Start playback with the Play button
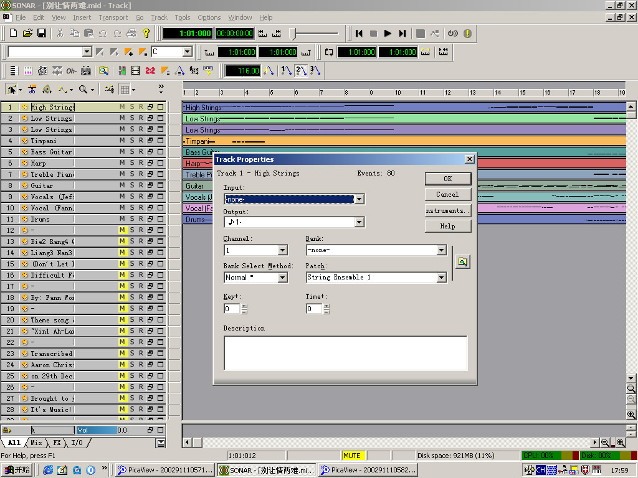This screenshot has width=638, height=478. [x=388, y=34]
